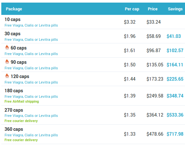Click the $717.98 savings amount
This screenshot has width=185, height=147.
click(x=175, y=134)
